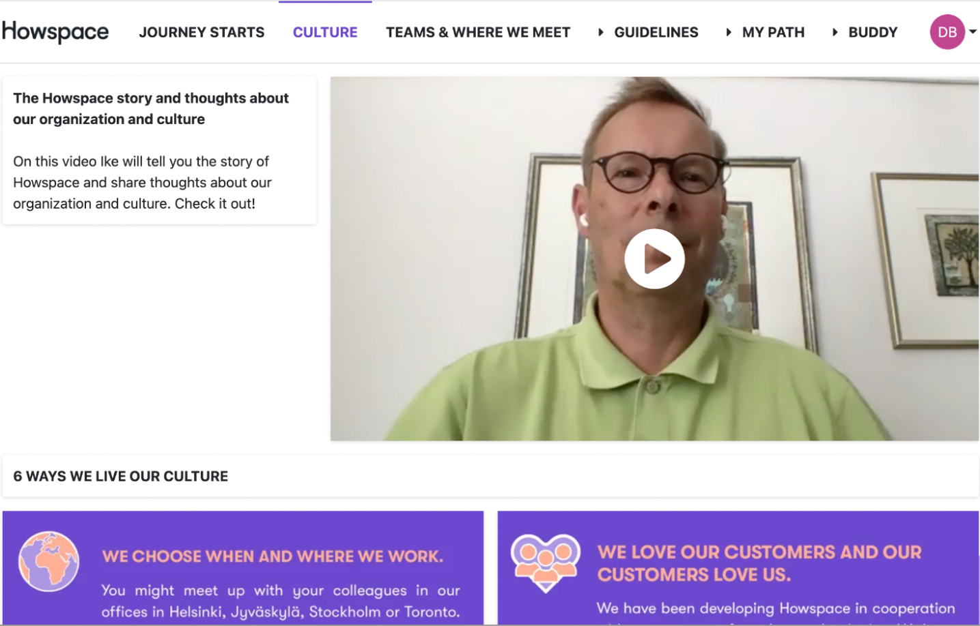Play the Howspace story video
Screen dimensions: 980x626
pyautogui.click(x=654, y=259)
